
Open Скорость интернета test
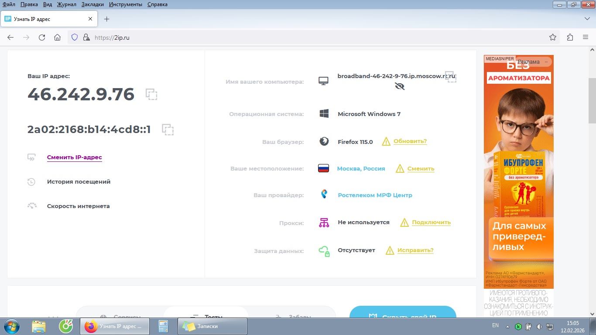[79, 206]
